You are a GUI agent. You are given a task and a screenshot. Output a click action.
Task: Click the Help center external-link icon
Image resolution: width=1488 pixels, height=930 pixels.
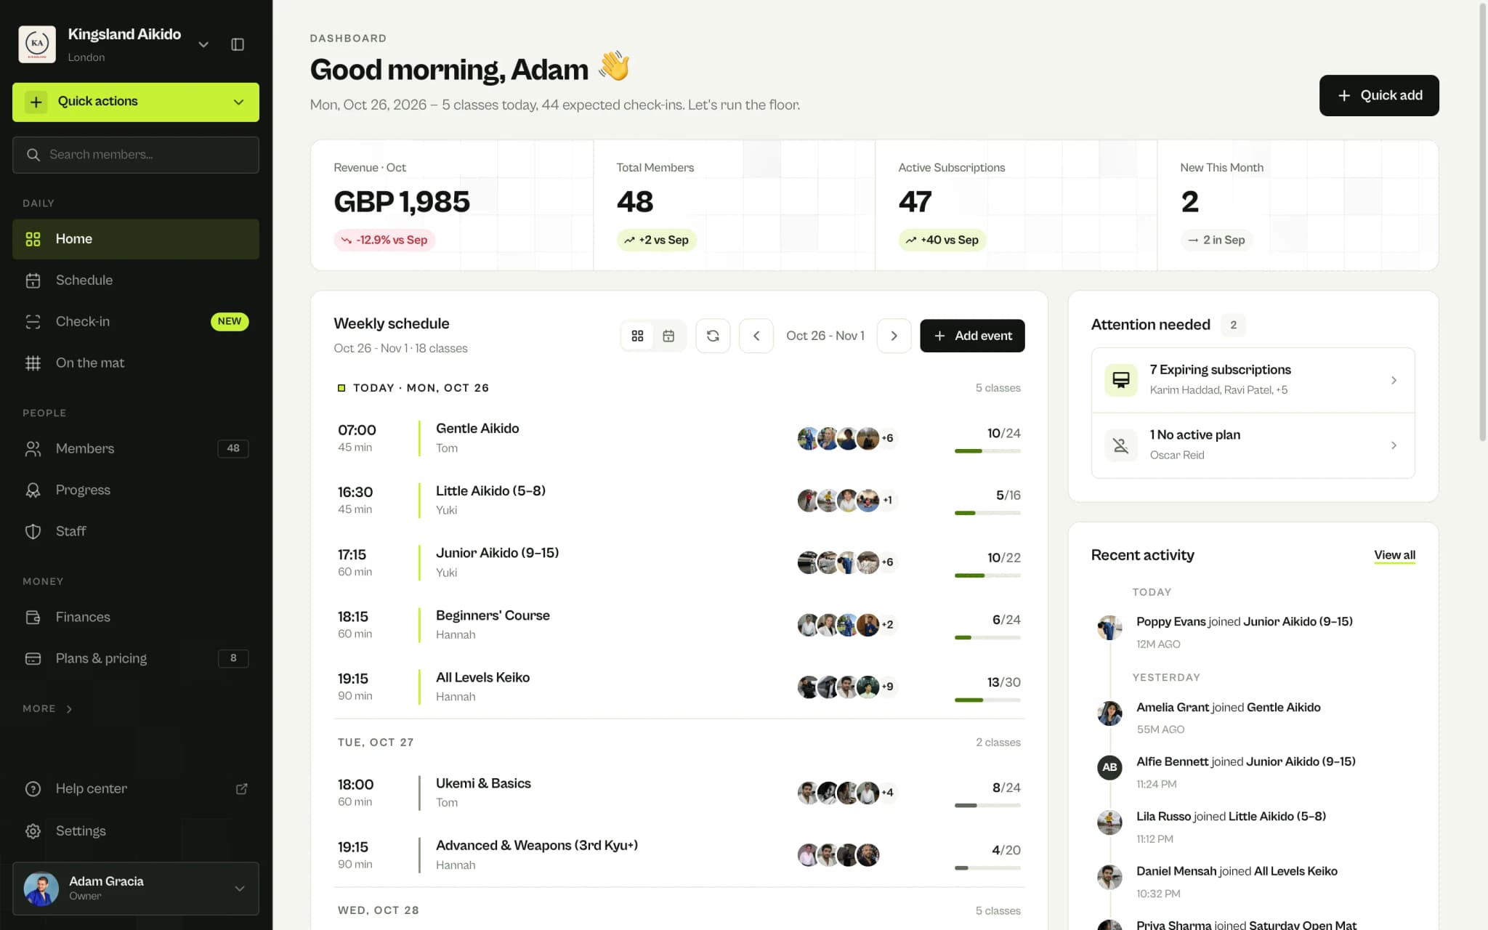point(242,789)
